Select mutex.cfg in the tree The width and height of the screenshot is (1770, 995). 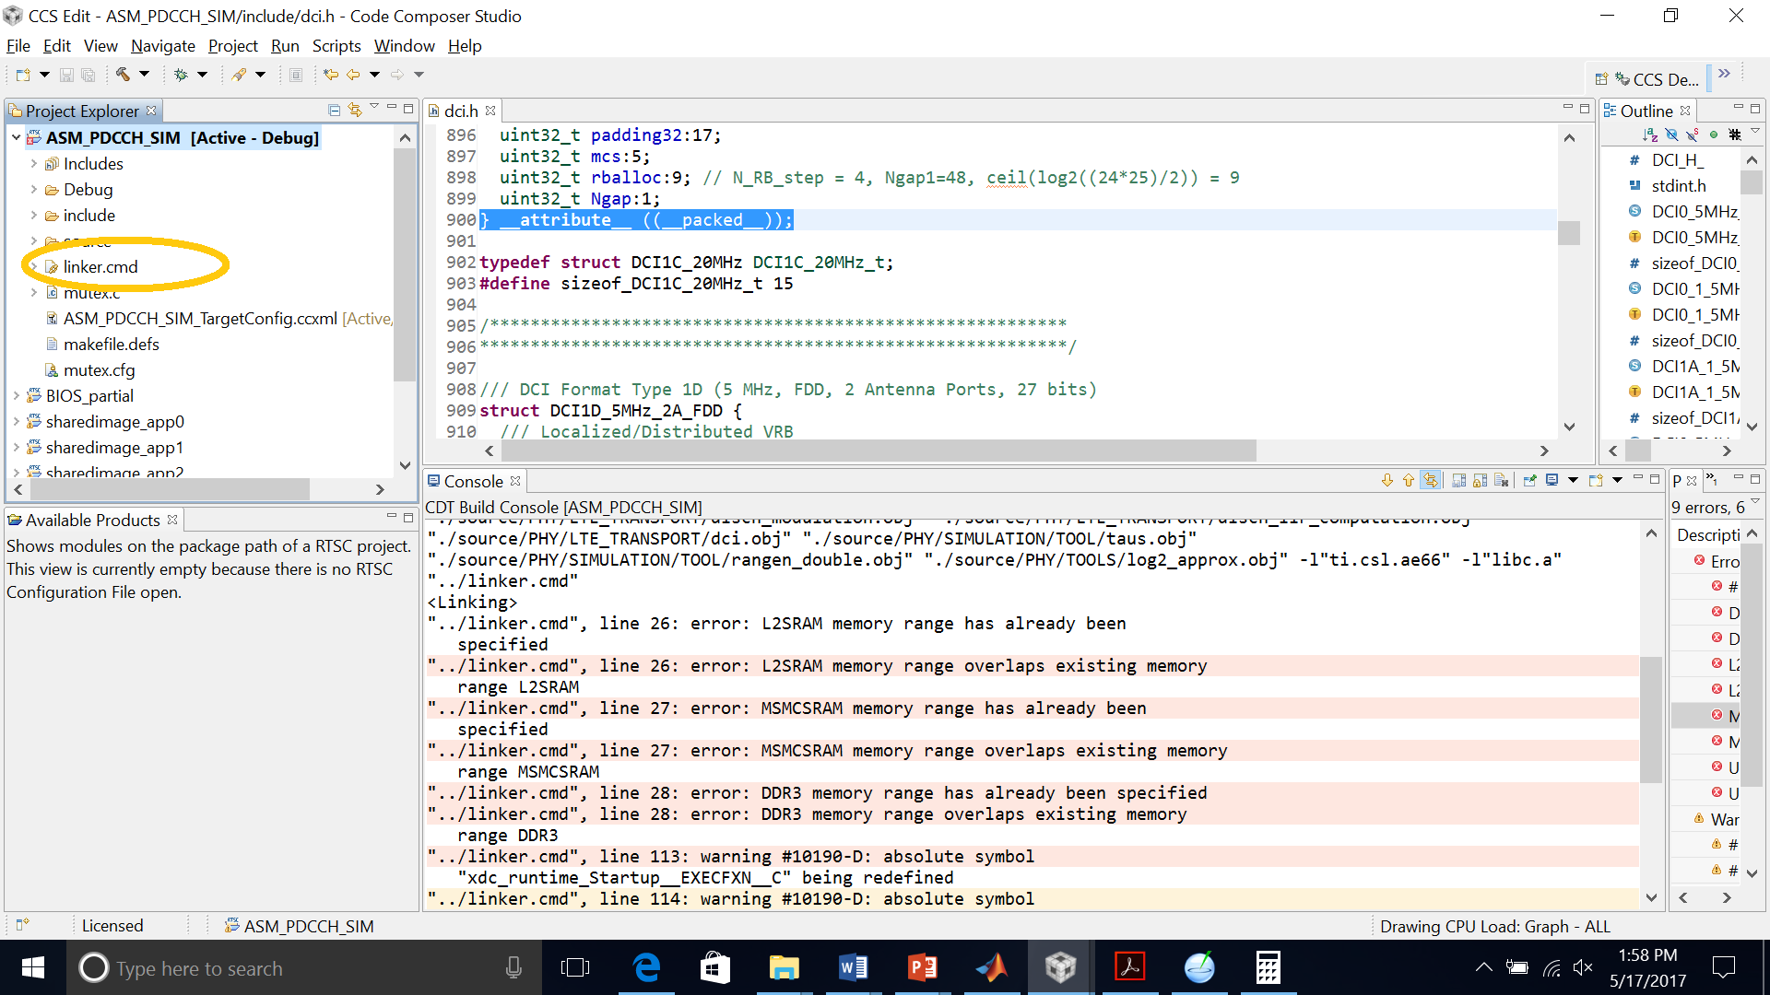99,369
